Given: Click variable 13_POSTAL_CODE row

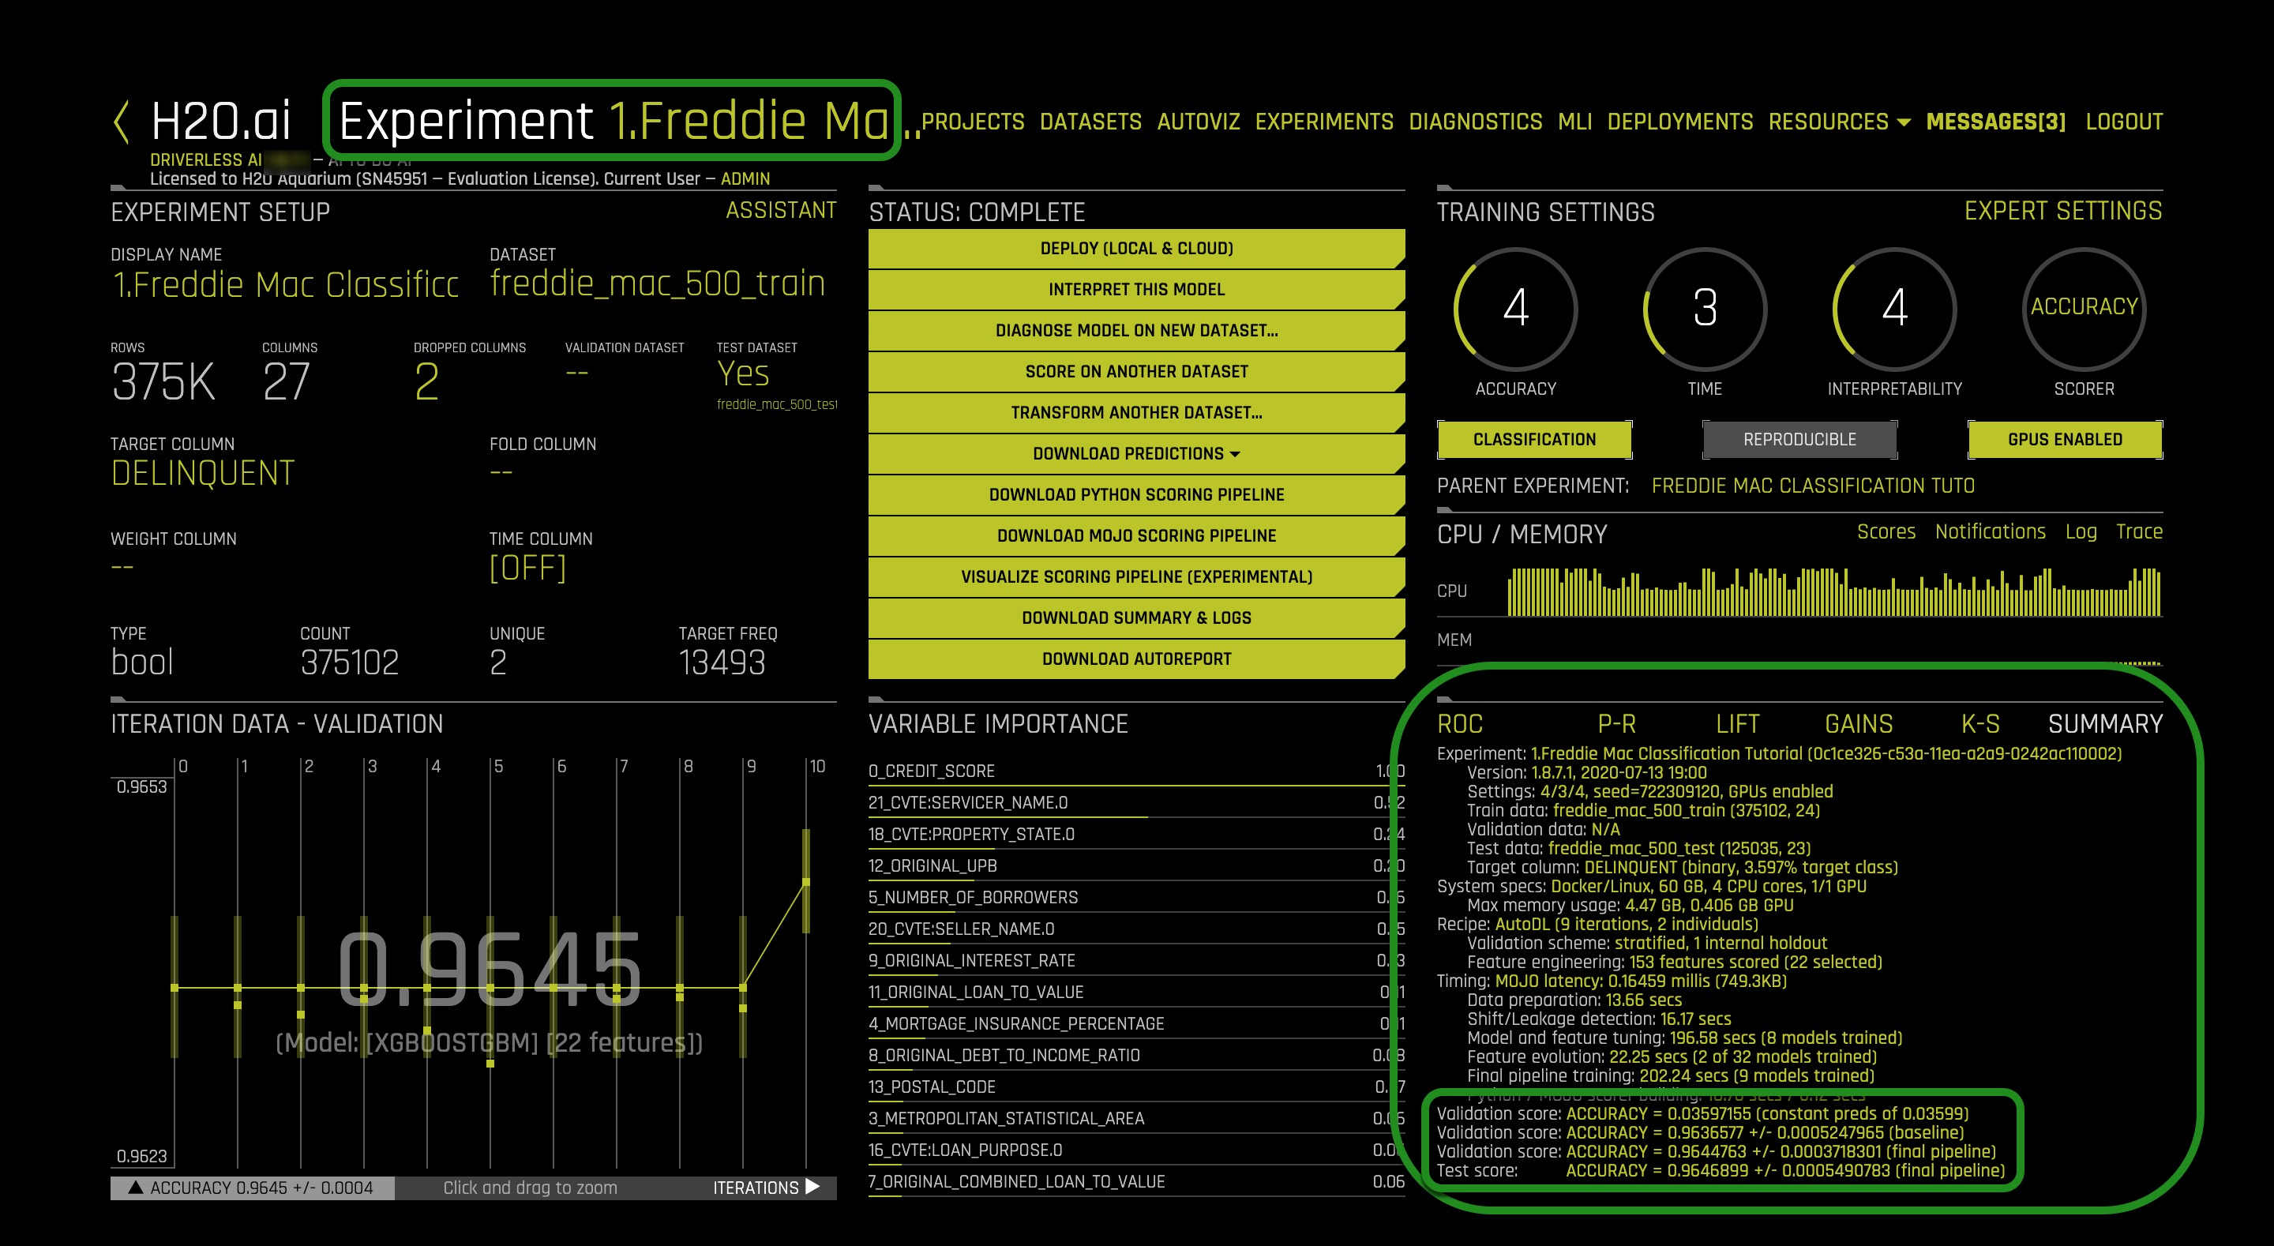Looking at the screenshot, I should tap(1136, 1087).
